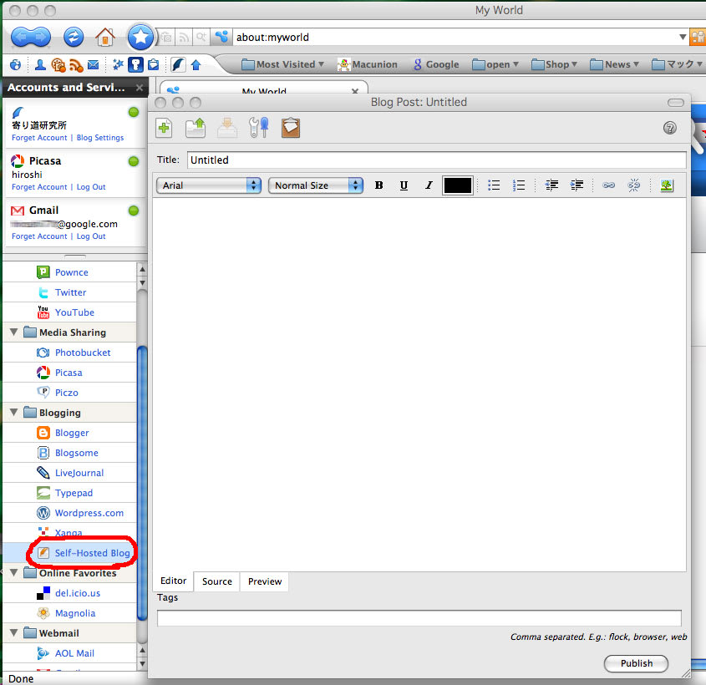Open the Normal Size dropdown
The height and width of the screenshot is (685, 706).
point(315,185)
